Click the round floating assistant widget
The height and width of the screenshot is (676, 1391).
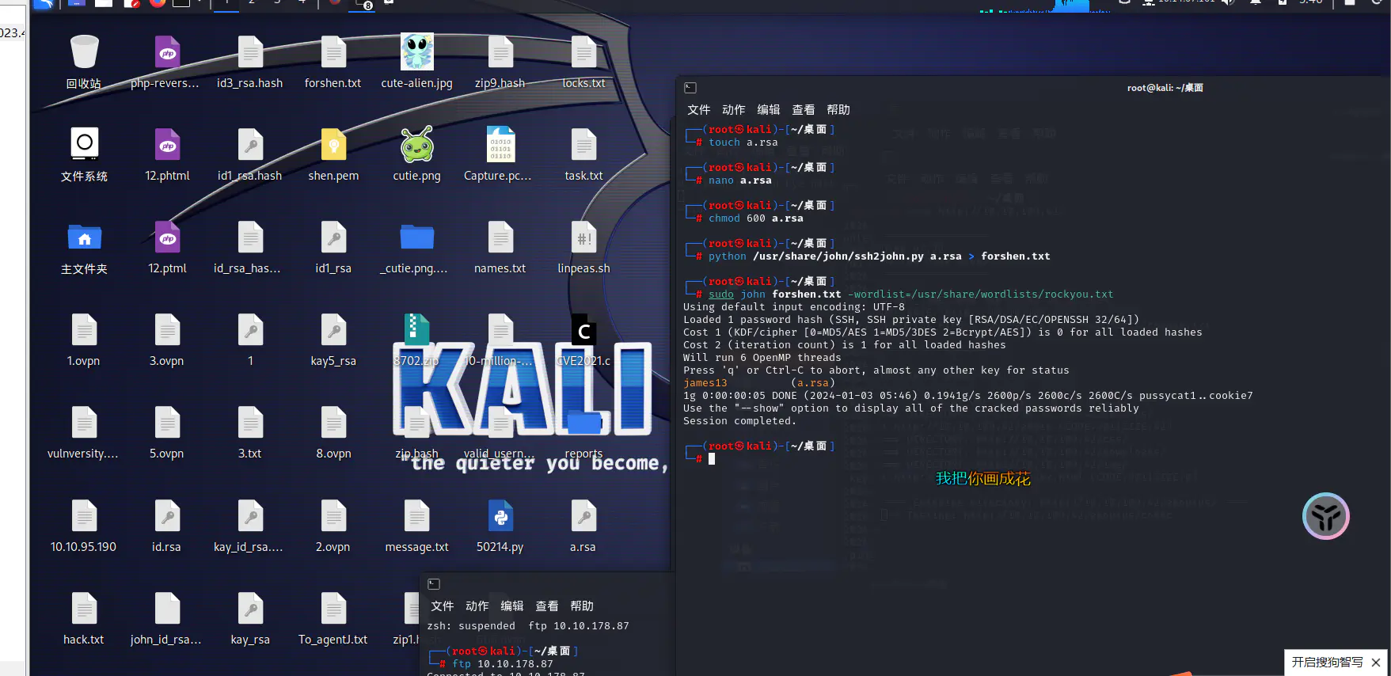pos(1326,516)
